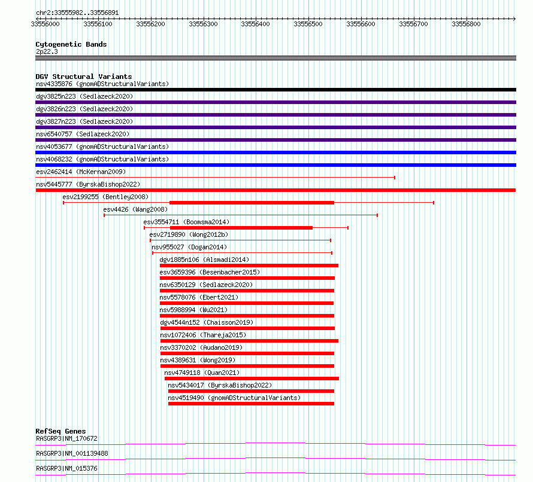Open the esv3659396 (Besenbacher2015) entry
This screenshot has height=482, width=533.
(x=210, y=272)
